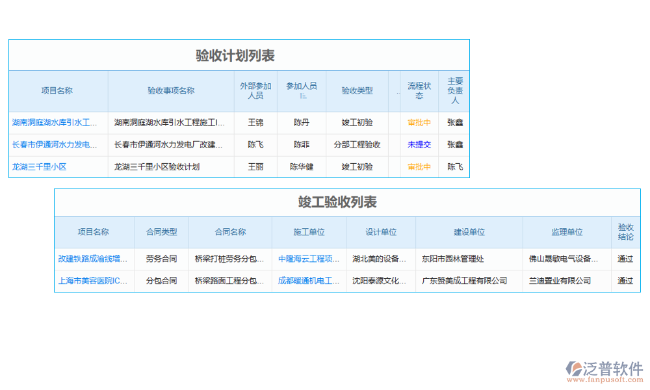This screenshot has width=650, height=390.
Task: Click the 流程状态 column header
Action: click(x=418, y=91)
